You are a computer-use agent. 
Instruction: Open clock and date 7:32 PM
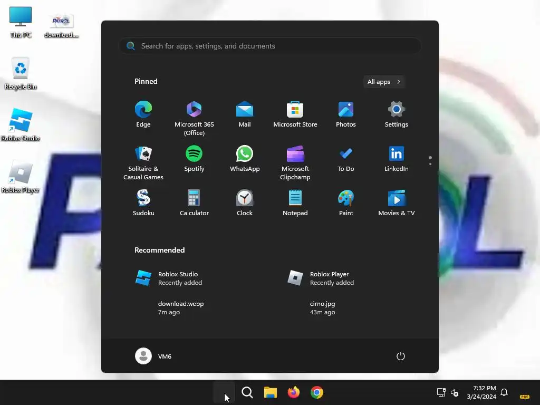click(481, 392)
